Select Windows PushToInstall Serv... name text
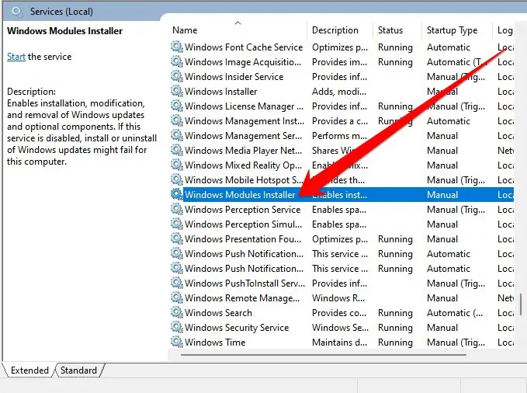The height and width of the screenshot is (393, 527). pyautogui.click(x=244, y=283)
